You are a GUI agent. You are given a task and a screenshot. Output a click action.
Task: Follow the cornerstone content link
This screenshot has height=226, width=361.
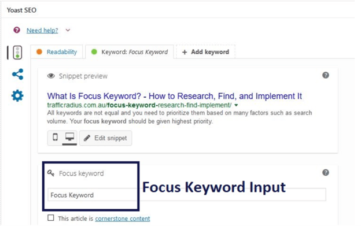coord(123,218)
